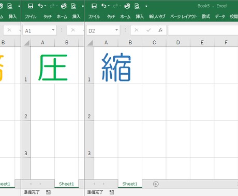The image size is (238, 196).
Task: Click 準備完了 status in middle window
Action: click(x=32, y=192)
